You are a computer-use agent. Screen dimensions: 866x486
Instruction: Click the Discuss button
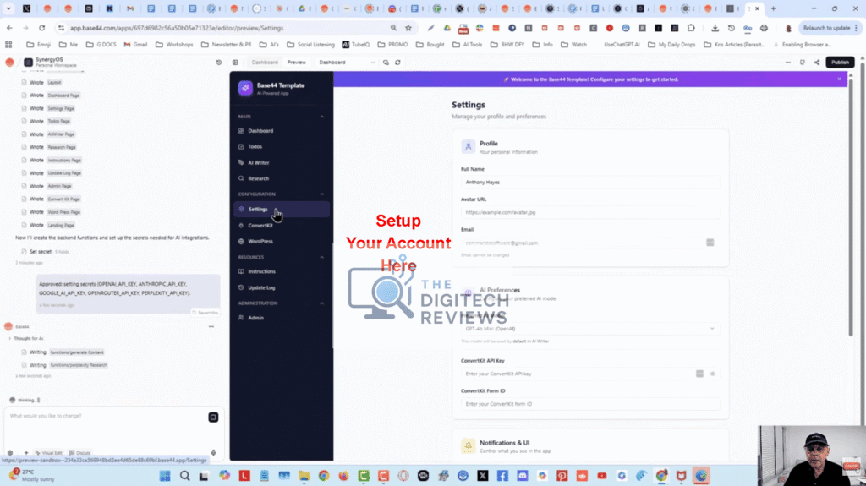point(79,453)
